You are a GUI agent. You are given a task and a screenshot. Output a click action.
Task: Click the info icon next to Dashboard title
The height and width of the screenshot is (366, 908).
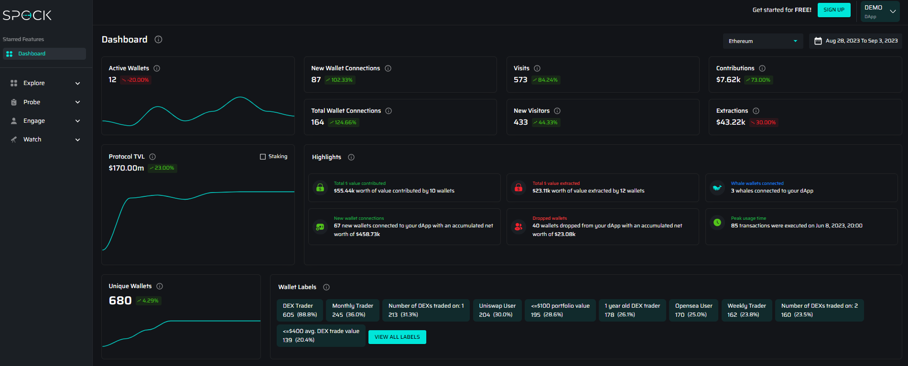[159, 40]
